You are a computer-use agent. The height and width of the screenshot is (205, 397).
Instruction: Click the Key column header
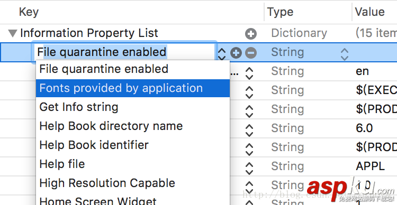tap(29, 12)
